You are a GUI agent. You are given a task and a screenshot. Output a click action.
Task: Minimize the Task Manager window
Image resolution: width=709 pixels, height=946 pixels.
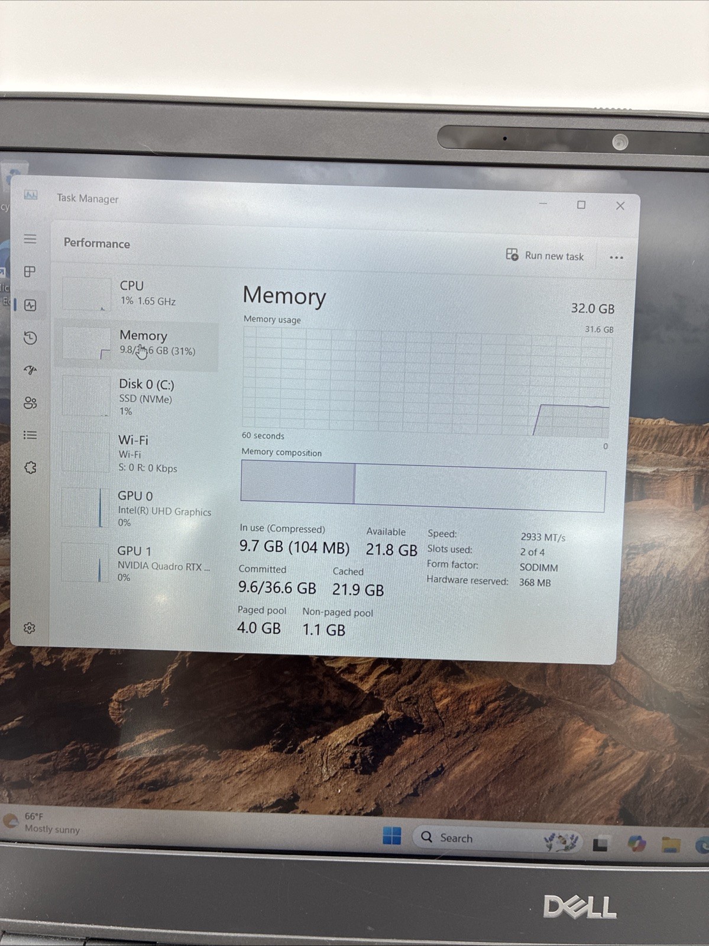[x=543, y=204]
